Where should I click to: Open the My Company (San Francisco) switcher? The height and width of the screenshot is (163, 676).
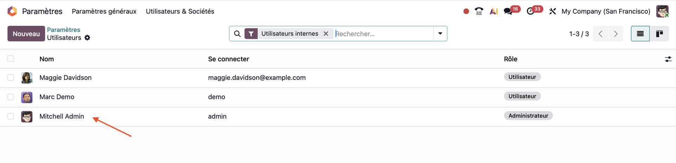click(606, 11)
